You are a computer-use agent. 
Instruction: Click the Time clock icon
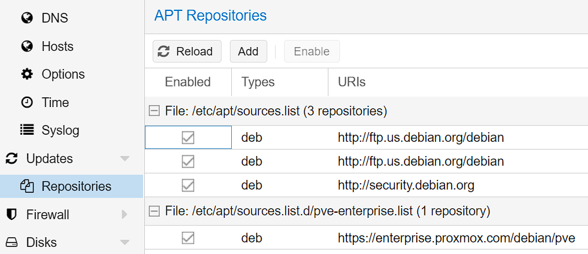pyautogui.click(x=26, y=103)
